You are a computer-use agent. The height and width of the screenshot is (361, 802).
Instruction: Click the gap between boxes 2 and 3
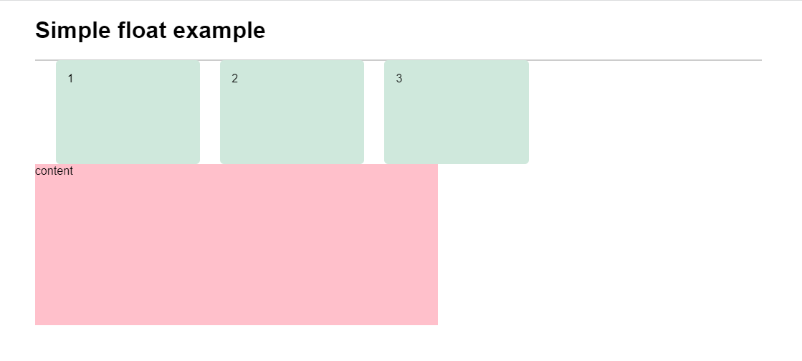[x=374, y=112]
